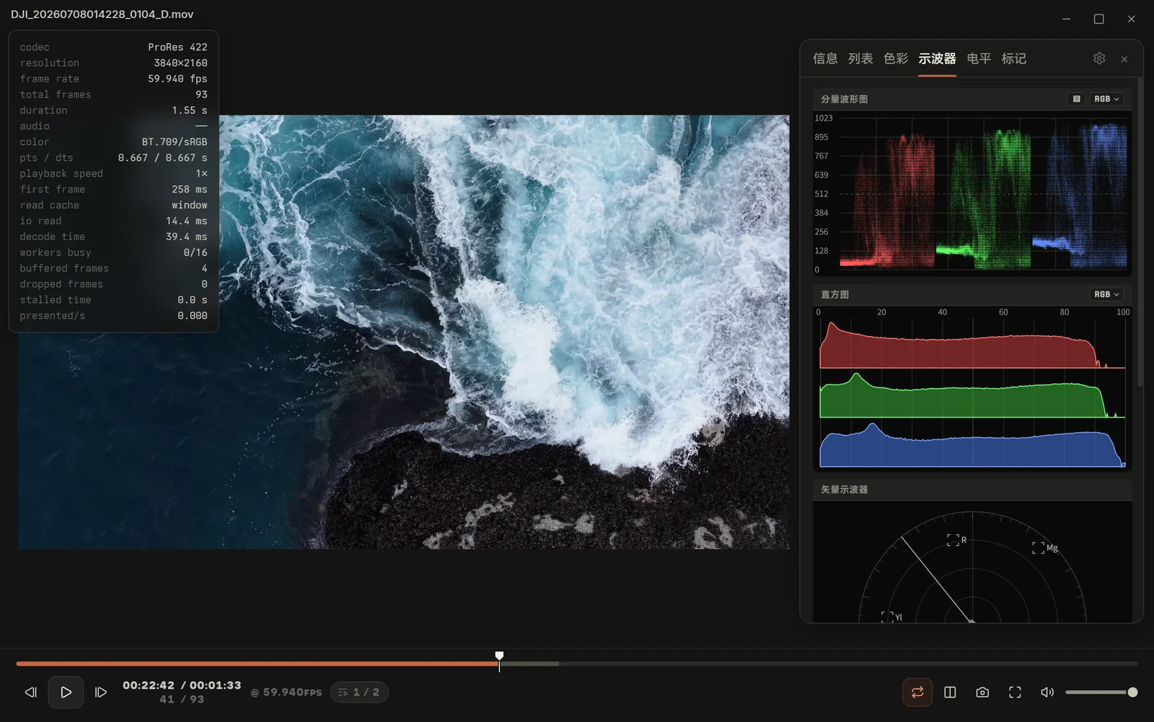Minimize the player window
The width and height of the screenshot is (1154, 722).
[x=1067, y=19]
